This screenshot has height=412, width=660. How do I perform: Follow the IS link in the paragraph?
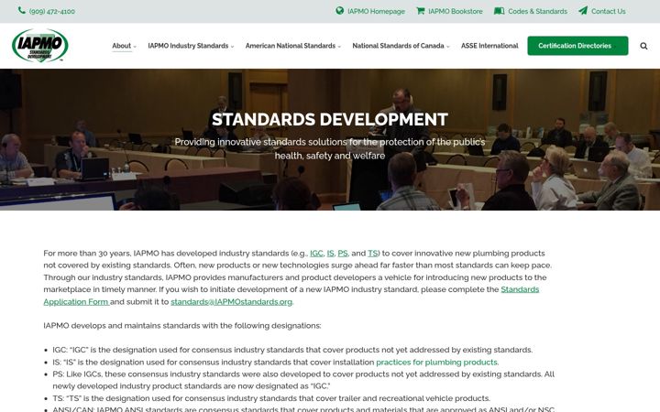330,254
